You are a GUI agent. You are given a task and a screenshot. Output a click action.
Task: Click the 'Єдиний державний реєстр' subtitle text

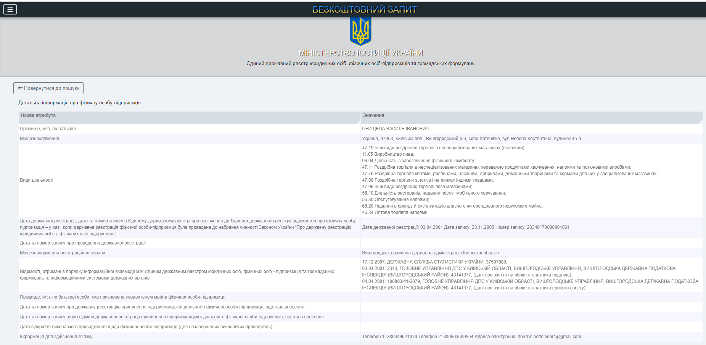pos(360,64)
